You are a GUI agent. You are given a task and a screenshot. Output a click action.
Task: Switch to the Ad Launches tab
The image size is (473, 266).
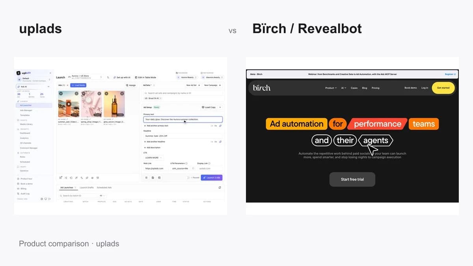point(68,188)
